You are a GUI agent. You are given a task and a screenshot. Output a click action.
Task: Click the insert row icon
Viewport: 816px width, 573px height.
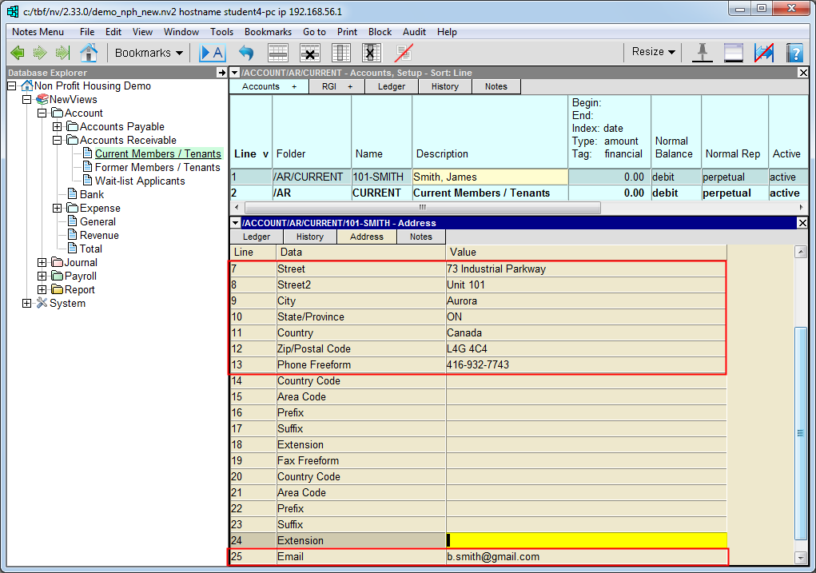click(278, 53)
